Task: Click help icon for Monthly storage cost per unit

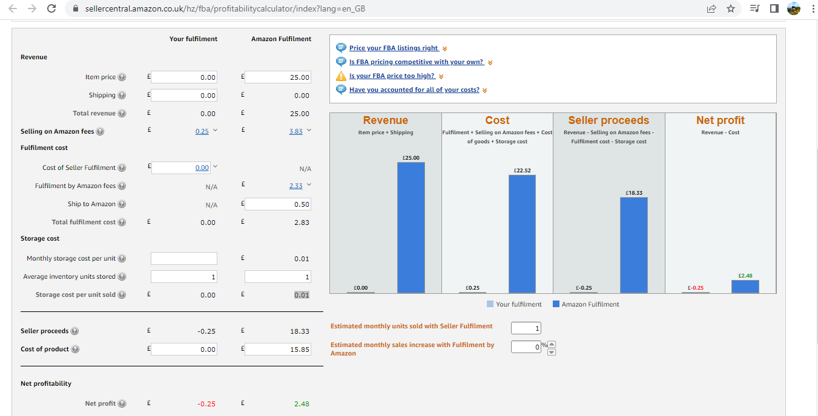Action: (x=122, y=259)
